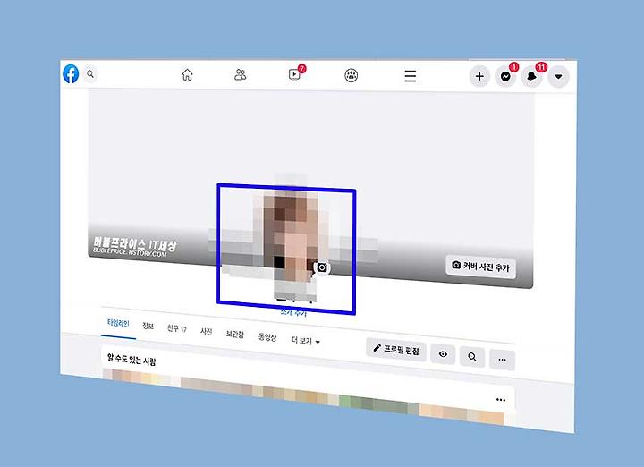Click 커버 사진 추가 button
The image size is (644, 467).
pos(480,267)
